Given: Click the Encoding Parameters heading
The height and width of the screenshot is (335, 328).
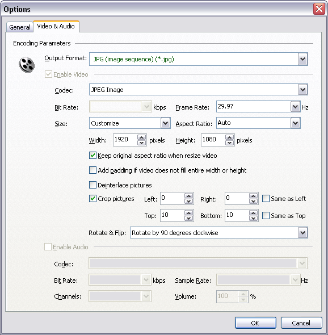Looking at the screenshot, I should click(x=42, y=43).
